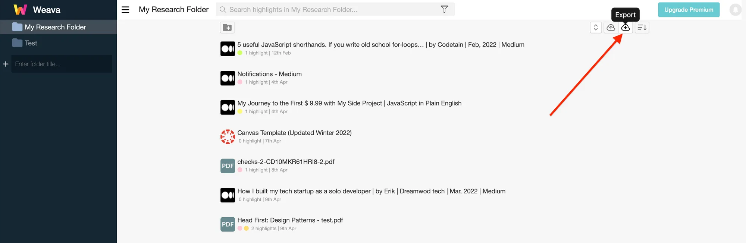Click the Export cloud download icon

coord(626,28)
